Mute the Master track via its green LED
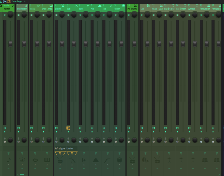Screen dimensions: 224x176 (x=5, y=15)
